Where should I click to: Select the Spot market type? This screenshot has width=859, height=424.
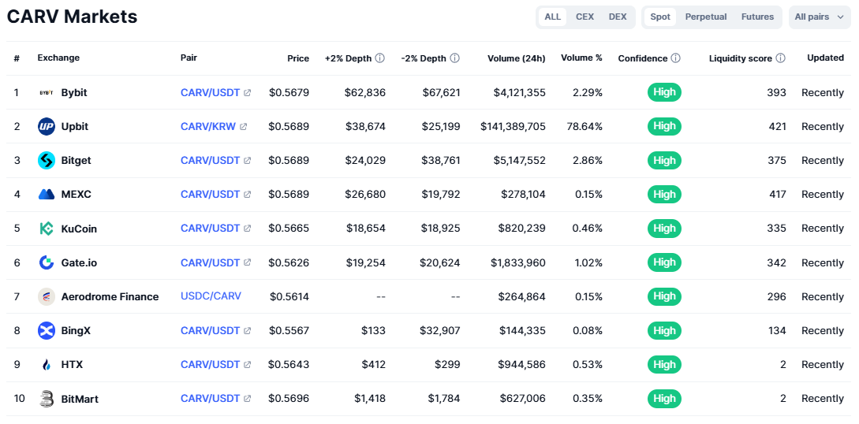660,17
